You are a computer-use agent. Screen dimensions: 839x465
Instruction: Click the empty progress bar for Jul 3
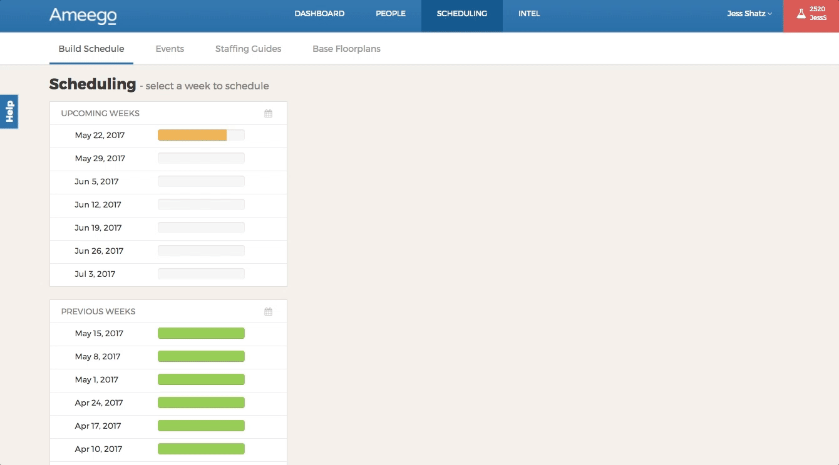pos(201,274)
